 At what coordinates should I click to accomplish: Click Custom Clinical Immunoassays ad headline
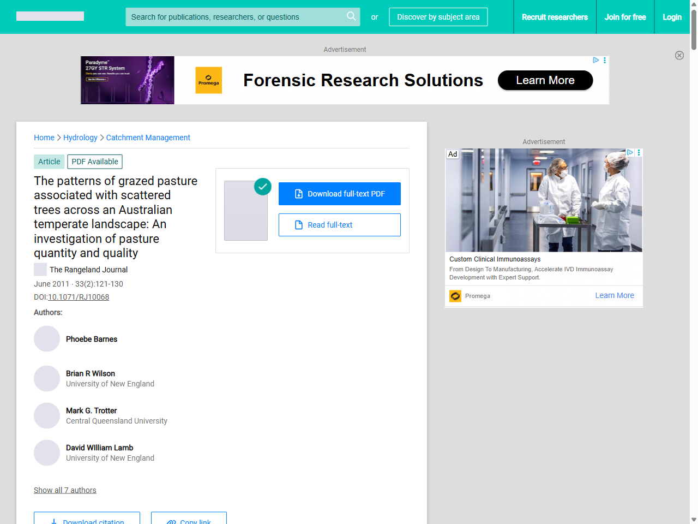tap(495, 259)
